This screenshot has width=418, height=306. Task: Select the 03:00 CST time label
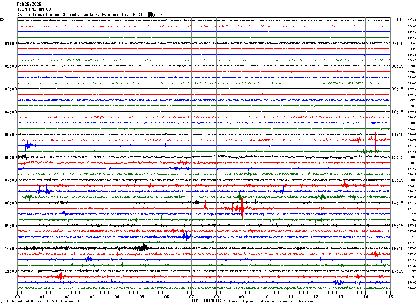(x=11, y=89)
